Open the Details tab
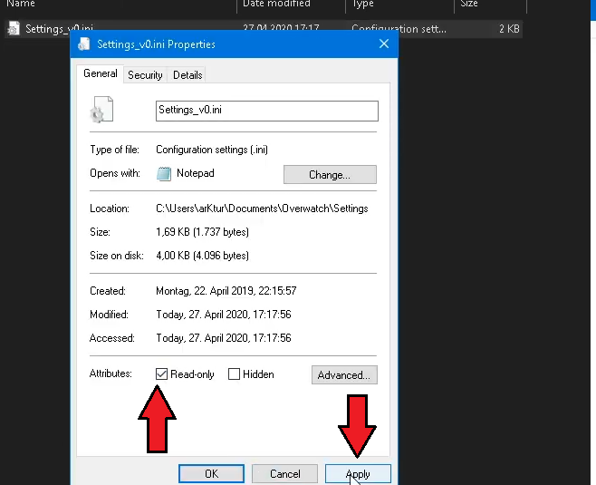The height and width of the screenshot is (485, 596). (187, 75)
